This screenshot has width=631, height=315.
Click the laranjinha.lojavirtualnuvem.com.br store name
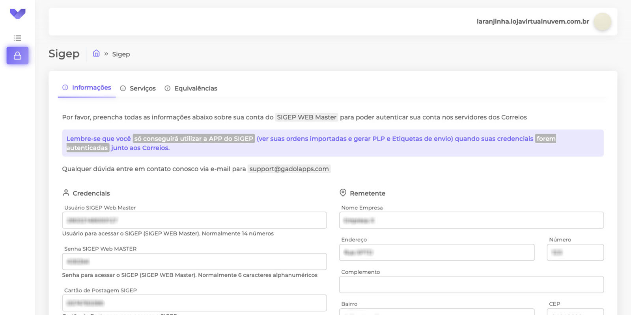tap(533, 21)
